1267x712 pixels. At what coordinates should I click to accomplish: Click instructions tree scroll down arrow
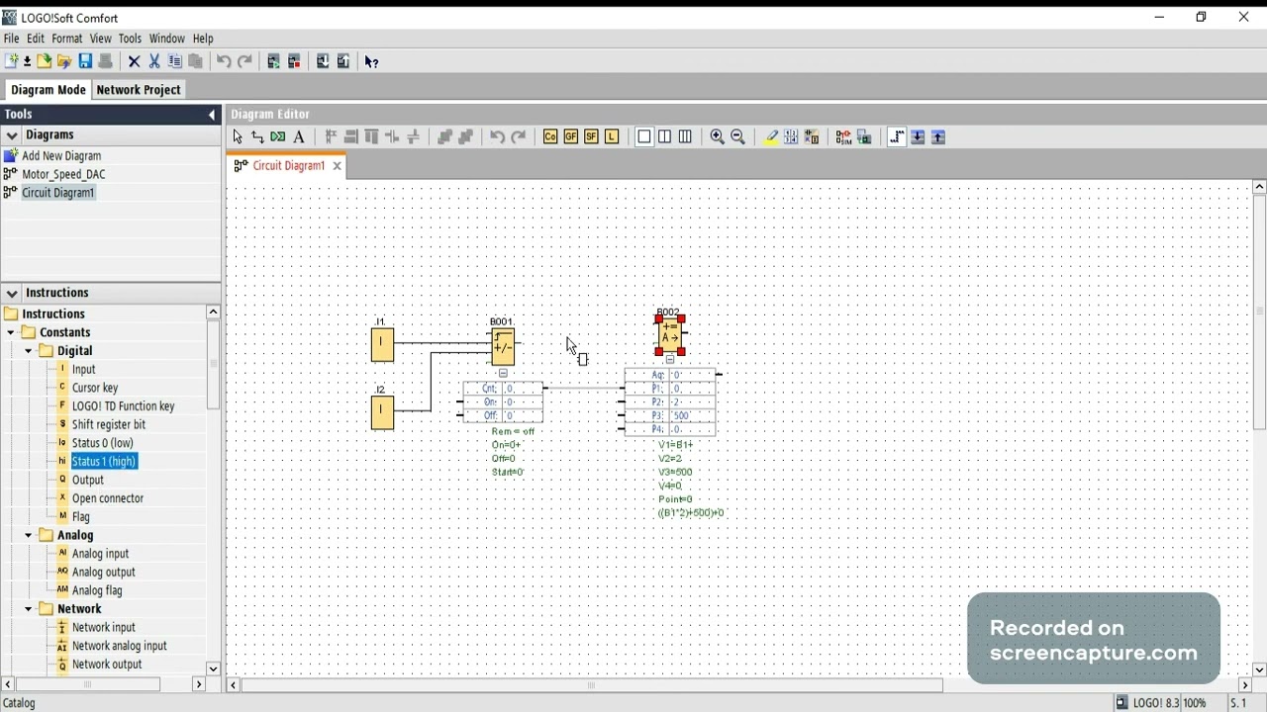(213, 668)
